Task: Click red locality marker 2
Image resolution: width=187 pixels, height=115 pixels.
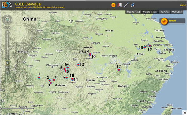Action: tap(50, 80)
